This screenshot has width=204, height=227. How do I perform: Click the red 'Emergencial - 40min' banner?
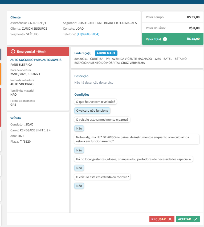pyautogui.click(x=38, y=51)
